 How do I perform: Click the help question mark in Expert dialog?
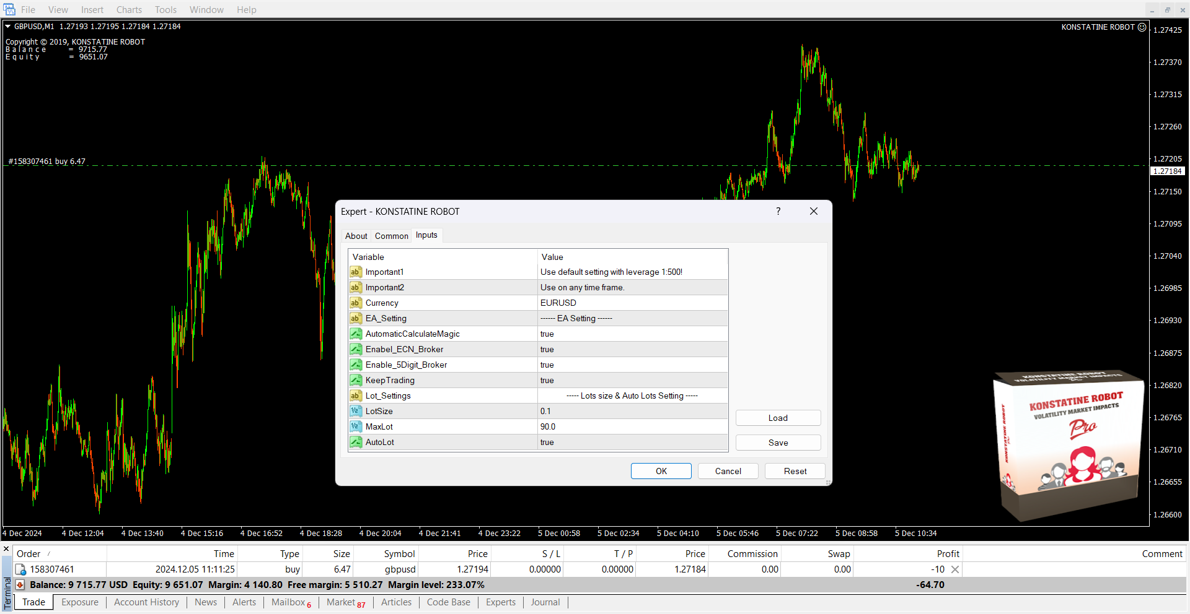(778, 212)
